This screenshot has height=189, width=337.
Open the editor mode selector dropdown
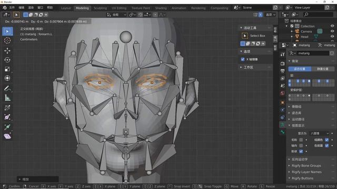(x=7, y=15)
